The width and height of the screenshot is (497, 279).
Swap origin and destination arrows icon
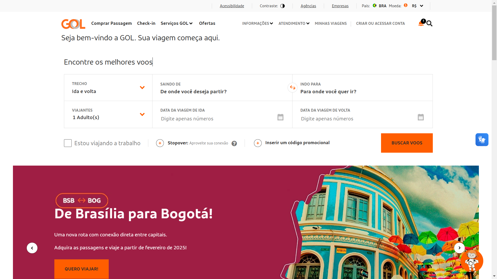point(293,88)
